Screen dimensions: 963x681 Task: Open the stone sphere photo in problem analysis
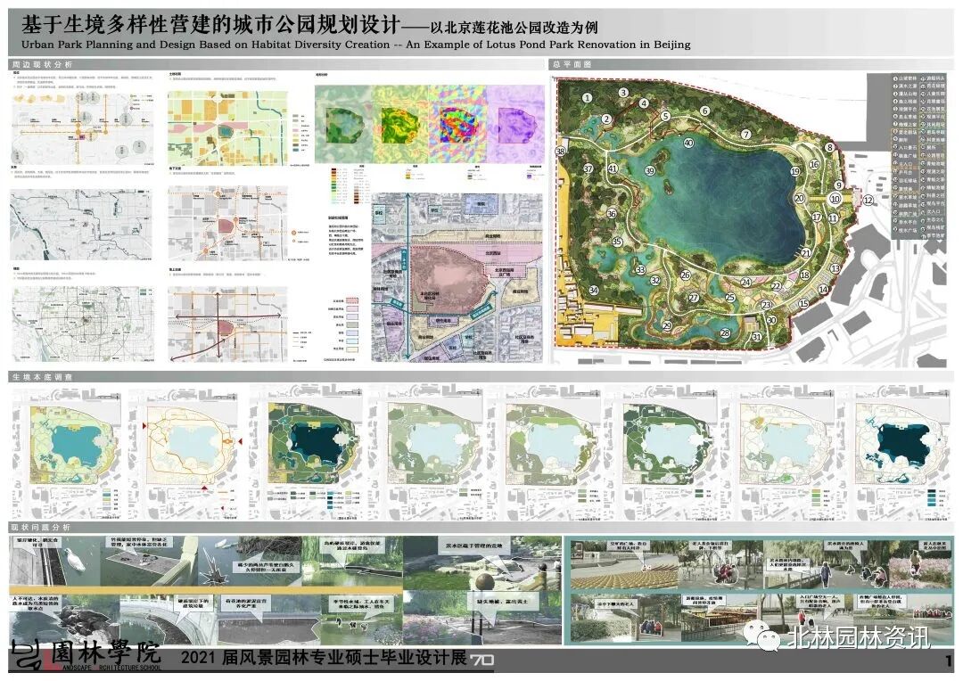[x=482, y=563]
